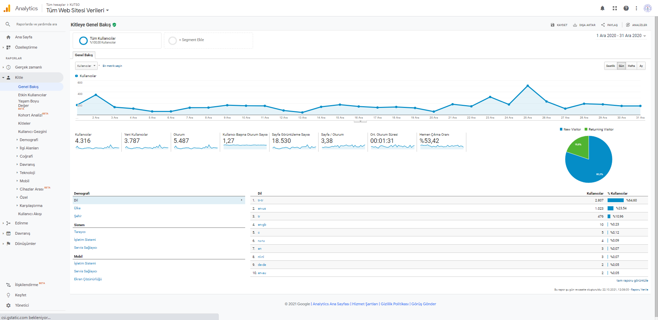658x320 pixels.
Task: Click the green verified shield icon
Action: [x=114, y=25]
